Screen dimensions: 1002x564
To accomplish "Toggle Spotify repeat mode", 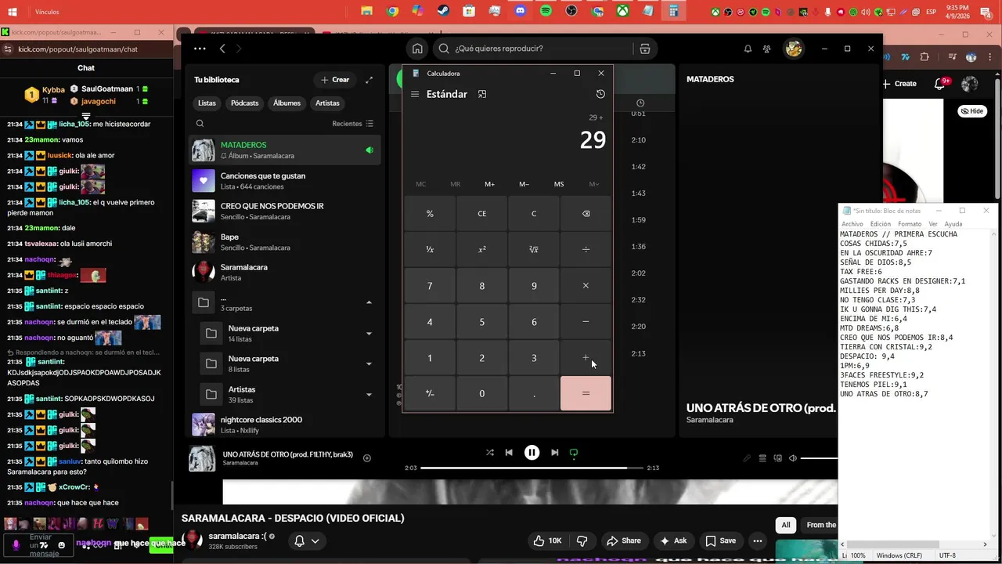I will [x=574, y=453].
